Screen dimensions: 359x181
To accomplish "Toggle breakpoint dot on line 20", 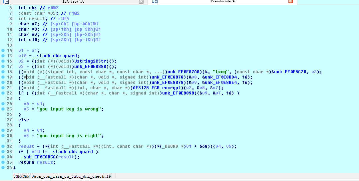I will (3, 83).
